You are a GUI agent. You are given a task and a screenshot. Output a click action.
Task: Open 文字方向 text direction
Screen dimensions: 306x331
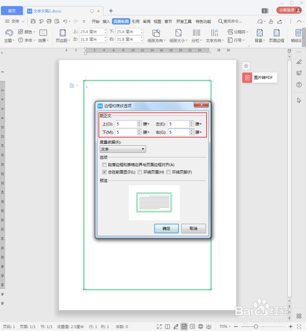(215, 36)
